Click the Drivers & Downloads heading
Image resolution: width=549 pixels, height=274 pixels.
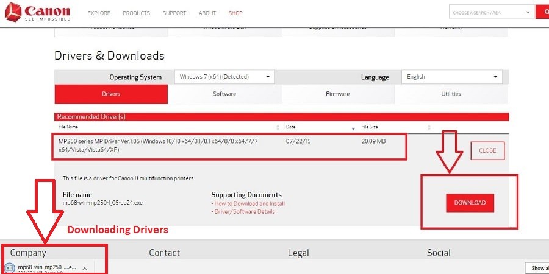(109, 55)
